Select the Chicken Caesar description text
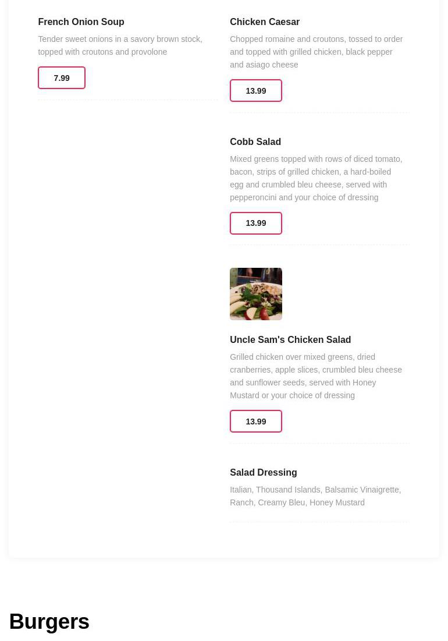 coord(316,52)
